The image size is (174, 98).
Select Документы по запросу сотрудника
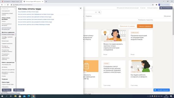(8, 73)
